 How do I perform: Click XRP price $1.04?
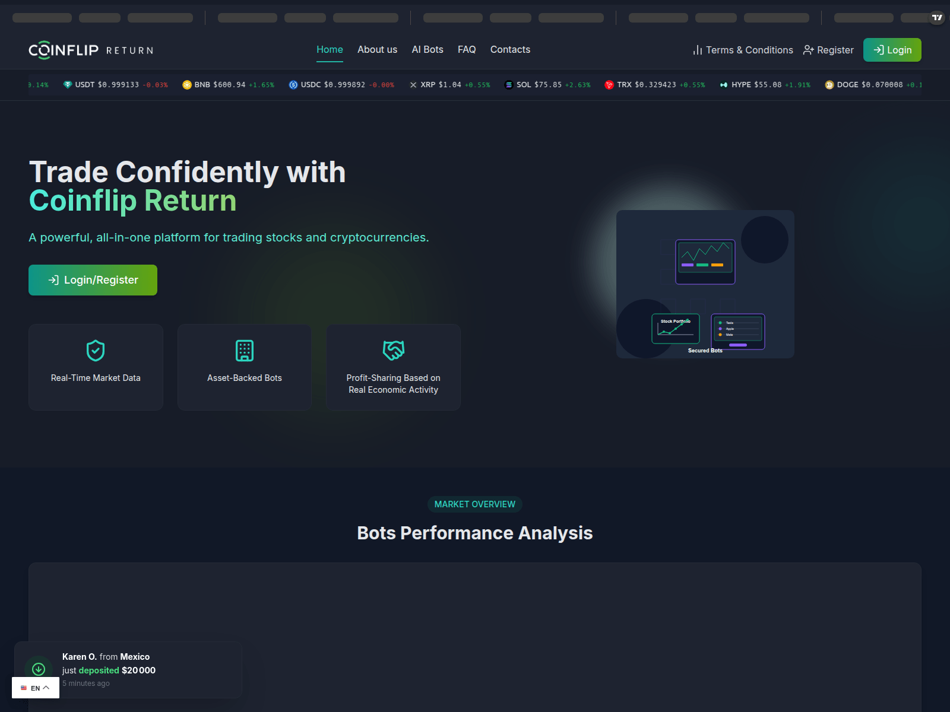450,85
